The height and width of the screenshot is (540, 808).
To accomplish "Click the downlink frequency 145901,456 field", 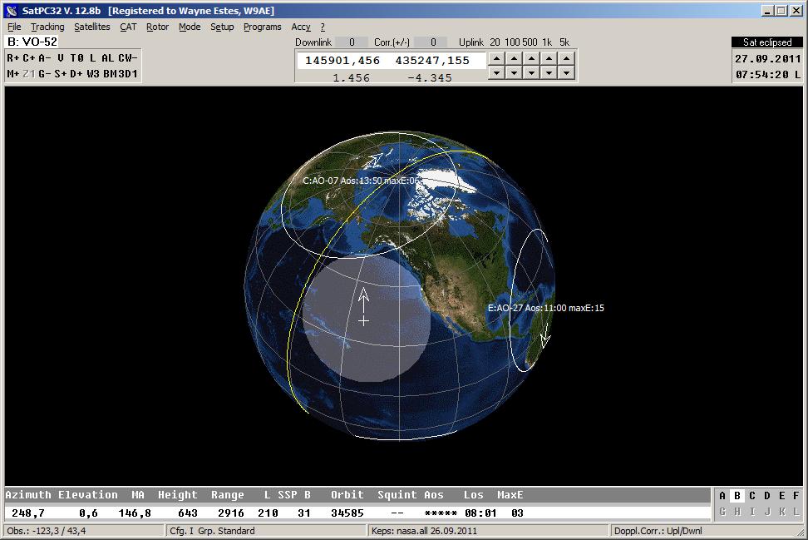I will (342, 61).
